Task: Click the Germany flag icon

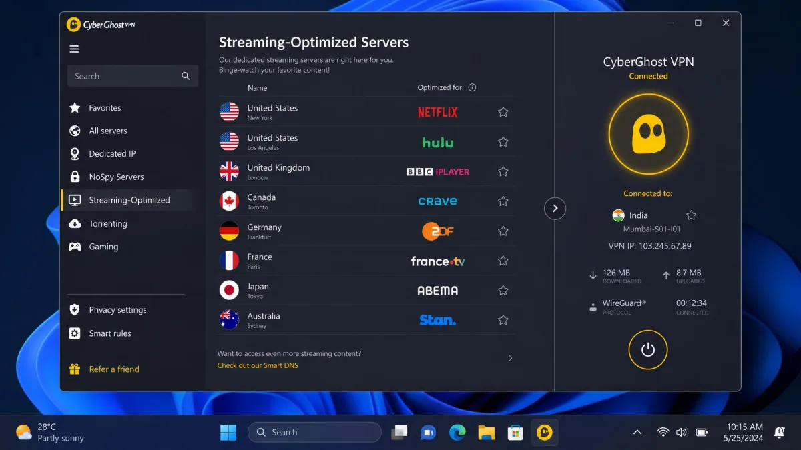Action: click(x=229, y=231)
